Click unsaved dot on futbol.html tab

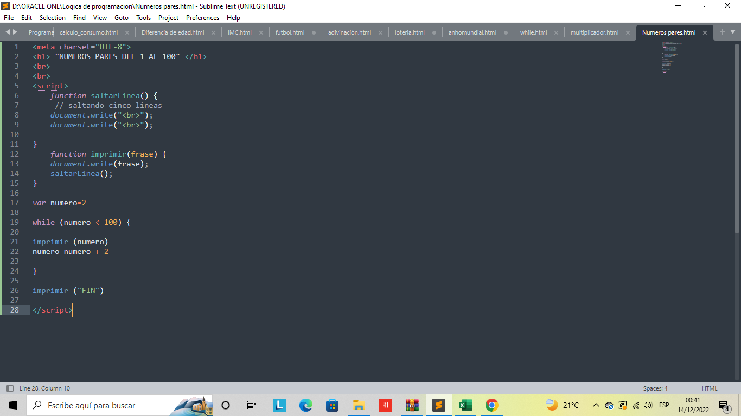point(314,32)
